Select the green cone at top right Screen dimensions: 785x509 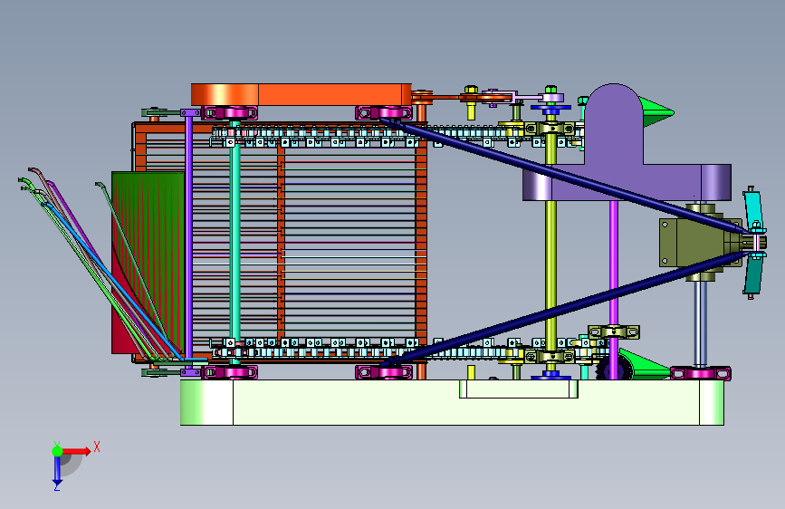coord(656,111)
